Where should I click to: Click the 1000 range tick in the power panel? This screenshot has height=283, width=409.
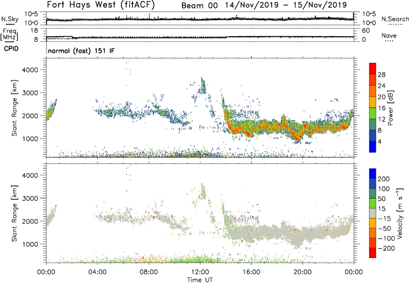coord(30,138)
